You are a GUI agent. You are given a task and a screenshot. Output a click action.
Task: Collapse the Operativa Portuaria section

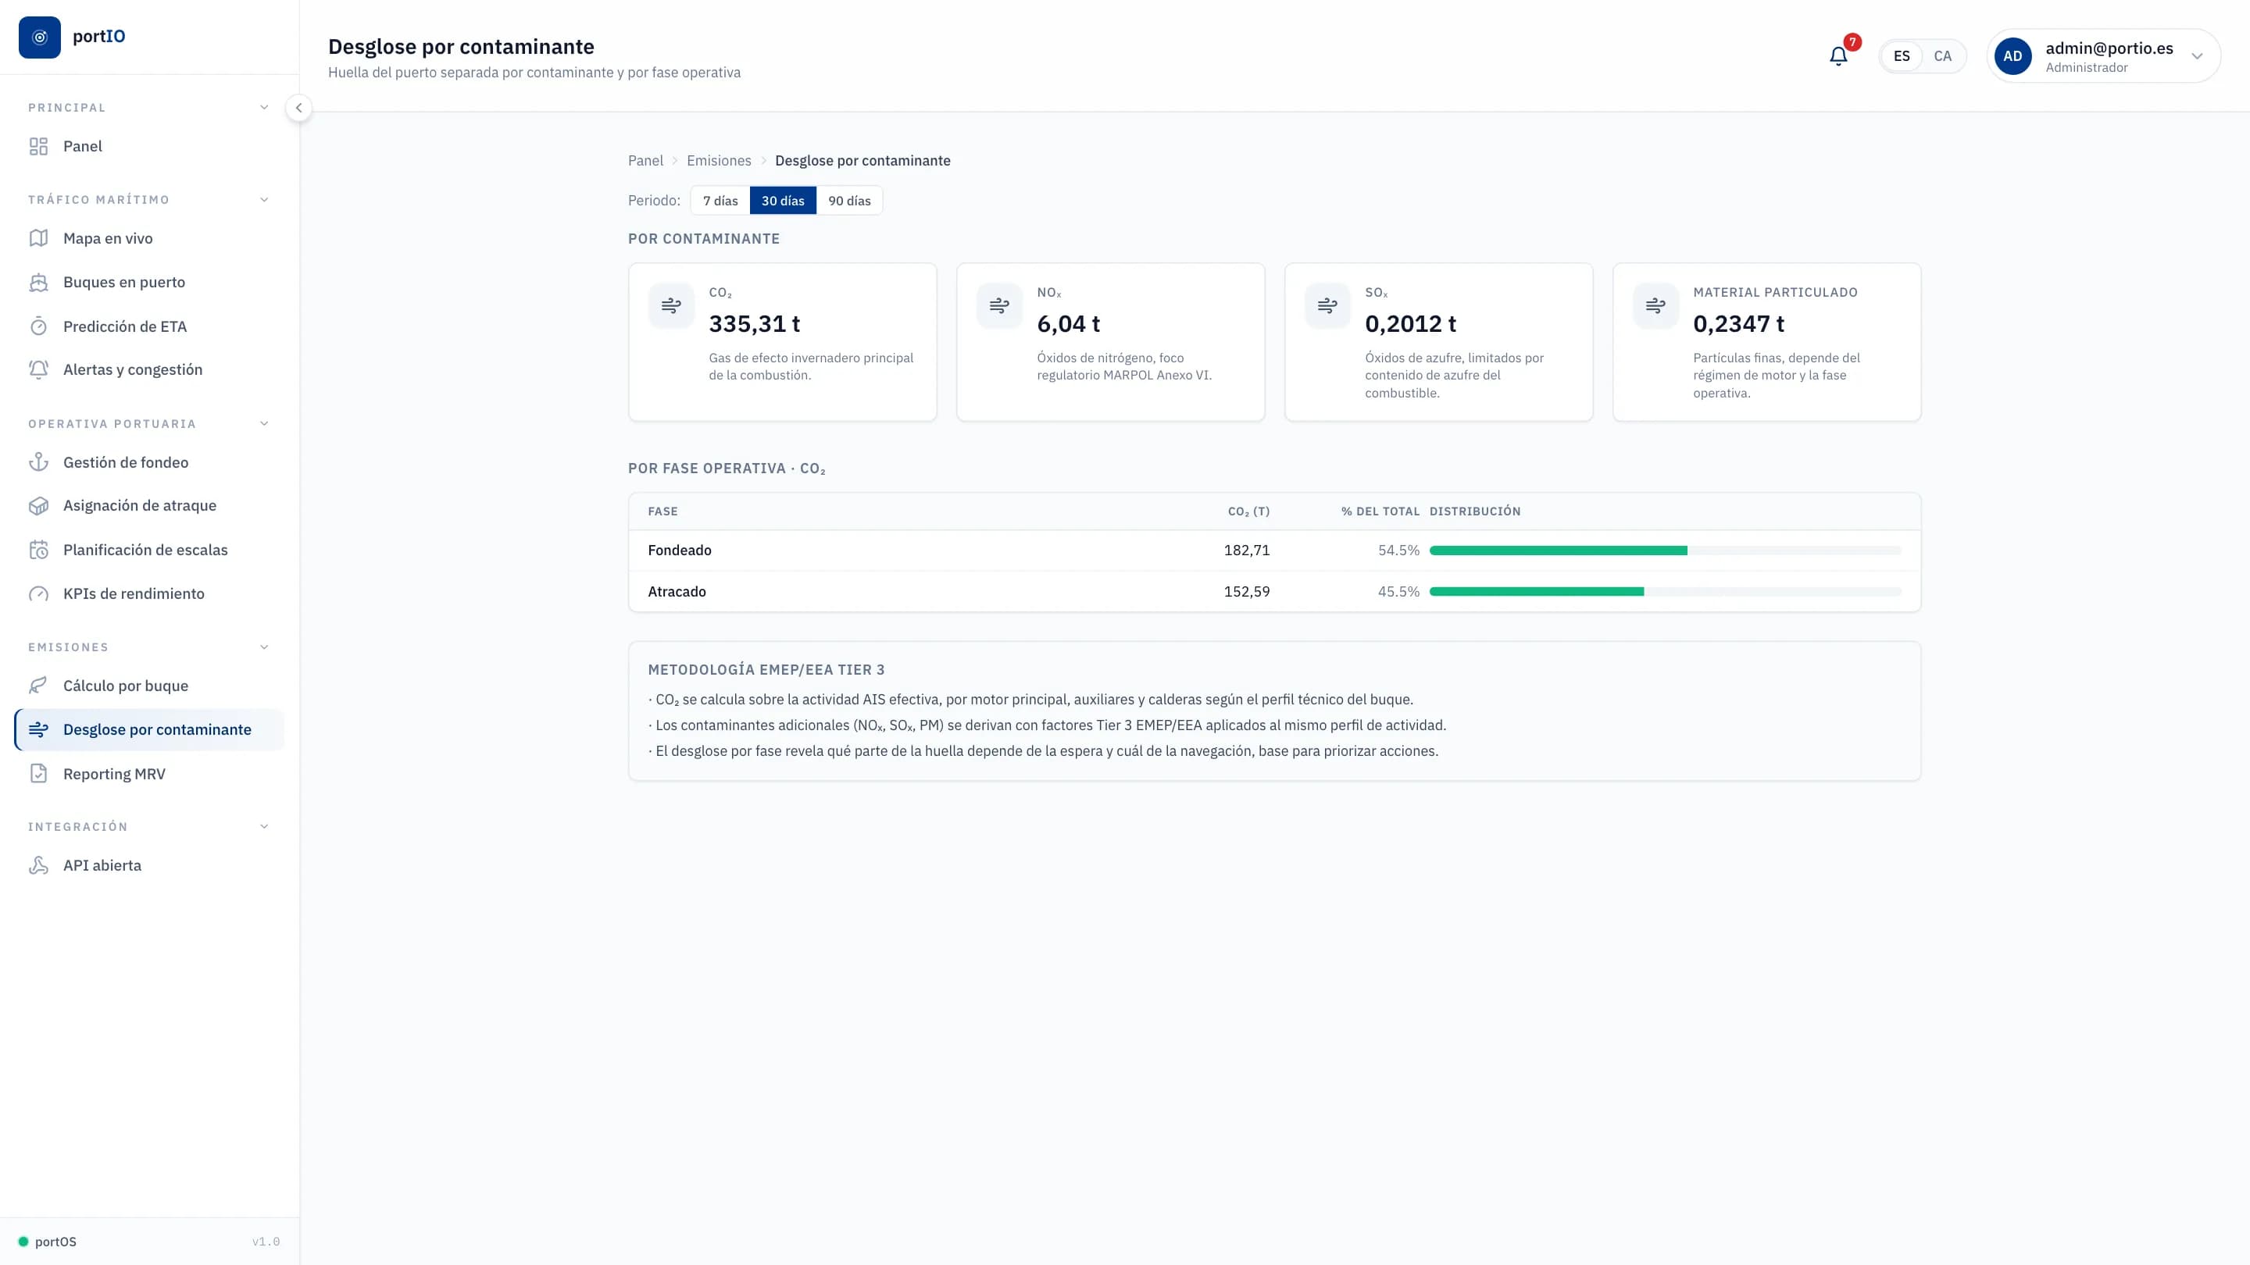pyautogui.click(x=264, y=423)
